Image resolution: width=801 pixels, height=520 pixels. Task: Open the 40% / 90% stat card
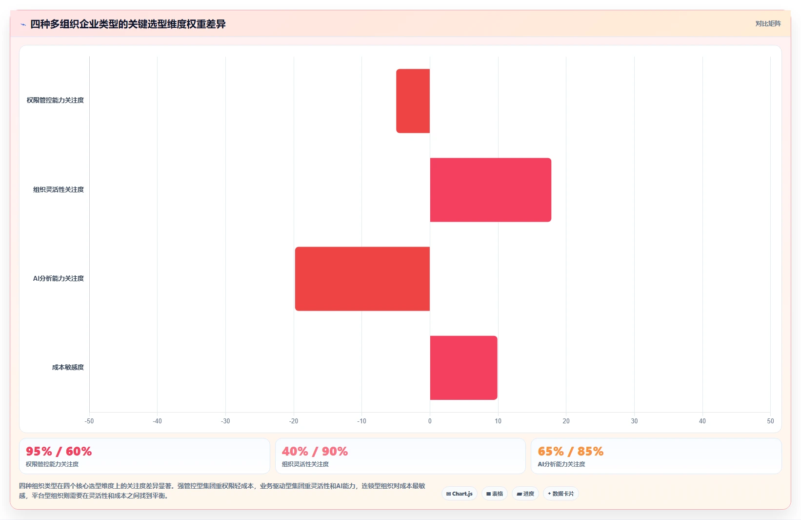[x=400, y=456]
